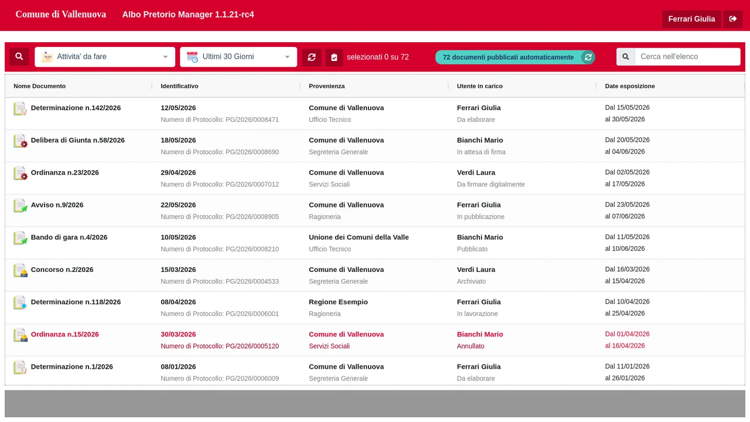This screenshot has height=422, width=750.
Task: Click the document icon of Ordinanza n.23/2026
Action: pos(21,173)
